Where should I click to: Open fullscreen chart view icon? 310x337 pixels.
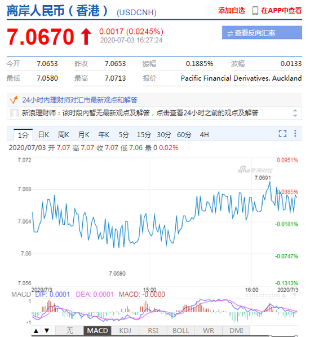[282, 133]
